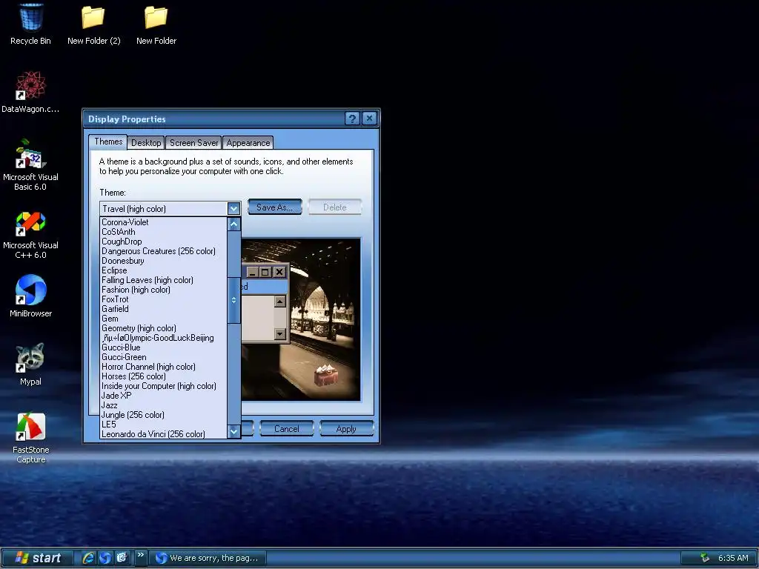Select Microsoft Visual C++ 6.0 shortcut
This screenshot has height=569, width=759.
[30, 235]
